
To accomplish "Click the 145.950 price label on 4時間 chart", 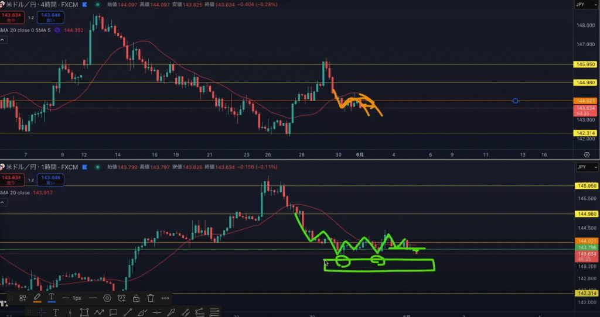I will (x=585, y=64).
